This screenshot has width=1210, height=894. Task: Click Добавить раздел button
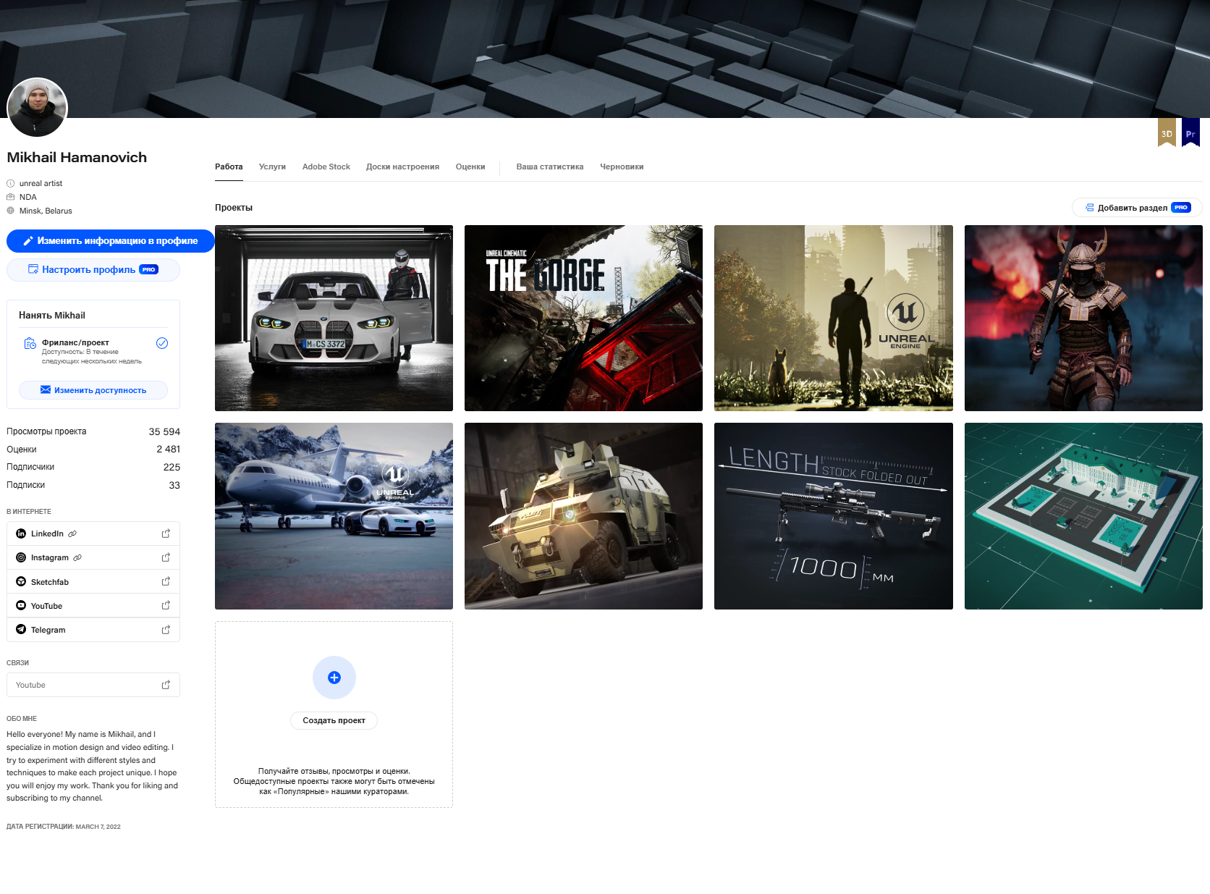[1136, 208]
